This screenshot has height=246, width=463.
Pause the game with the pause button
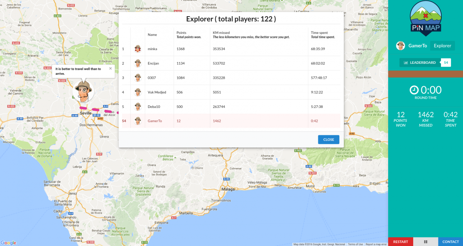point(426,242)
